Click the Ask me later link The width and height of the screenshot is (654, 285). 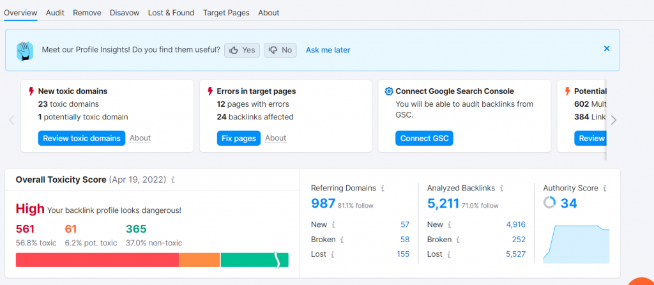pos(328,50)
